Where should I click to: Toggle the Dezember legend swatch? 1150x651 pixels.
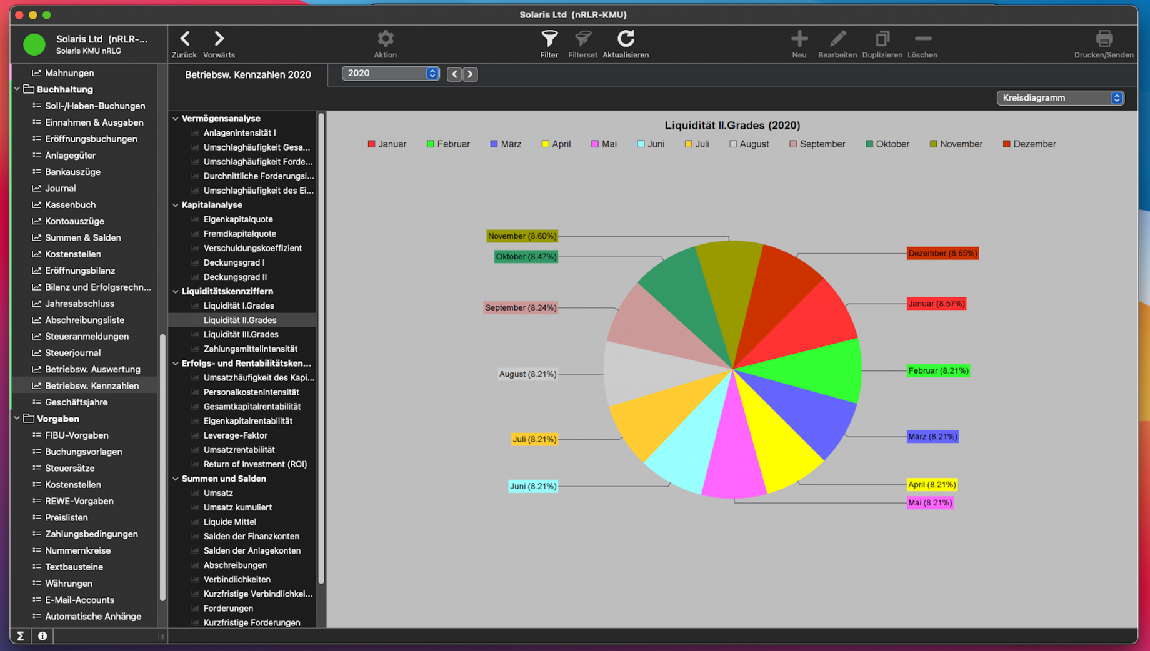[x=1006, y=144]
